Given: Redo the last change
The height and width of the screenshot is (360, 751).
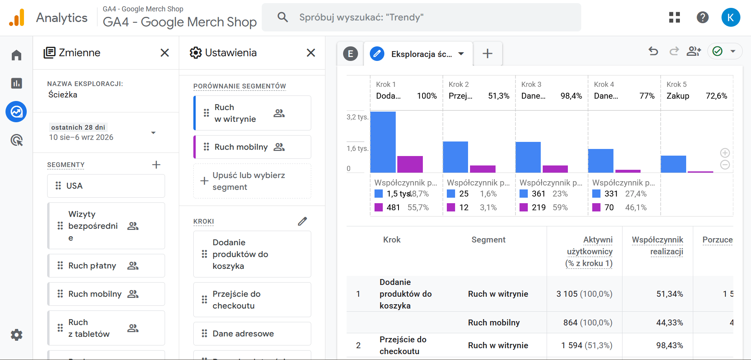Looking at the screenshot, I should point(674,51).
